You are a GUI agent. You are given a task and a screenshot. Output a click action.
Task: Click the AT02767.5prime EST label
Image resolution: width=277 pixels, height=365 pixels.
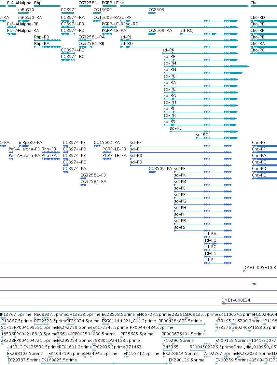[220, 354]
